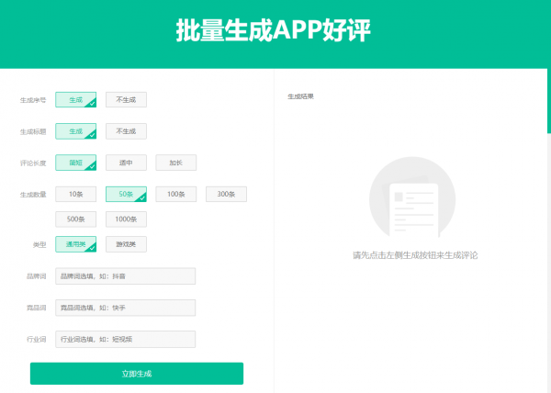Focus the 品牌词 input field

coord(126,276)
